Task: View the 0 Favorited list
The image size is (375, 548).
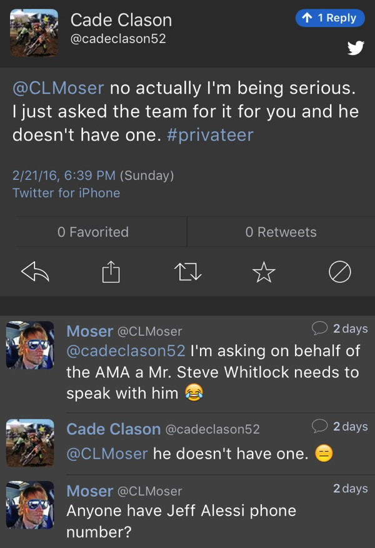Action: point(93,232)
